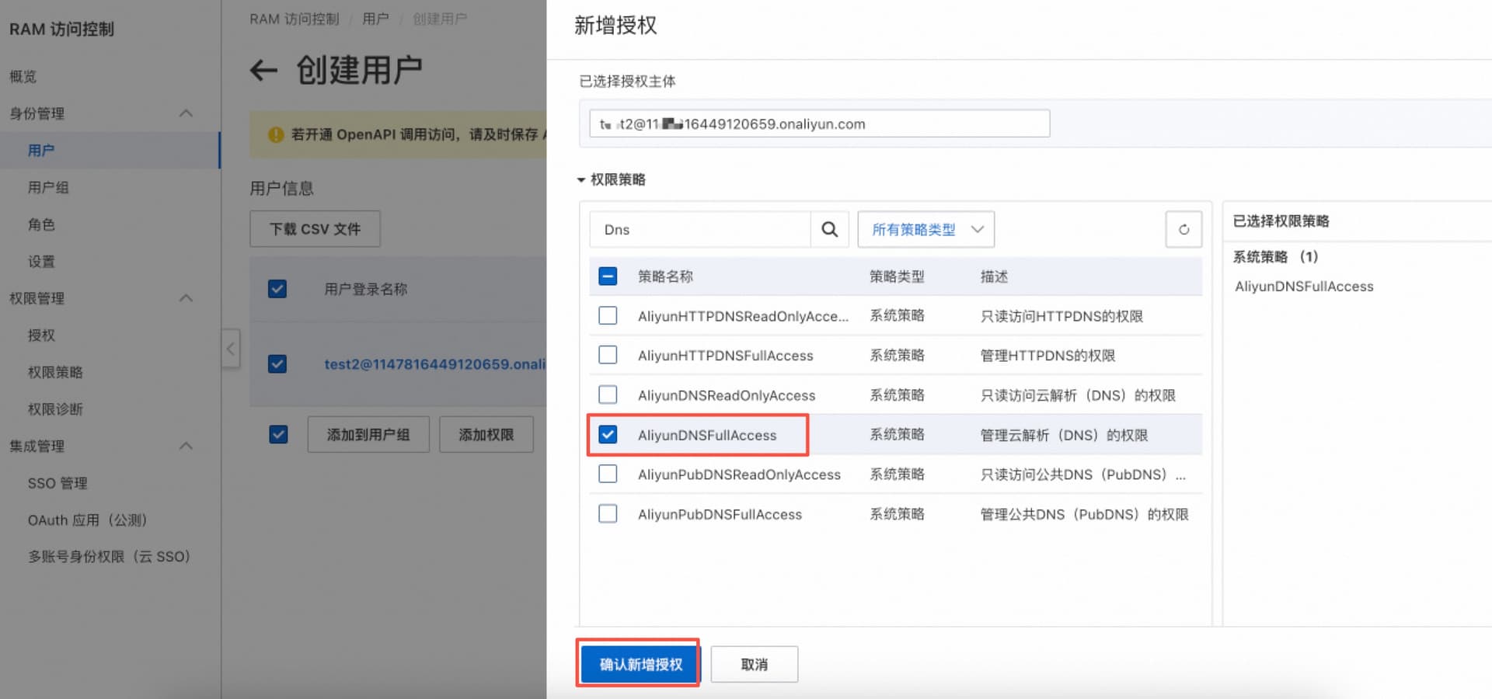Click the Dns policy search field

coord(700,229)
